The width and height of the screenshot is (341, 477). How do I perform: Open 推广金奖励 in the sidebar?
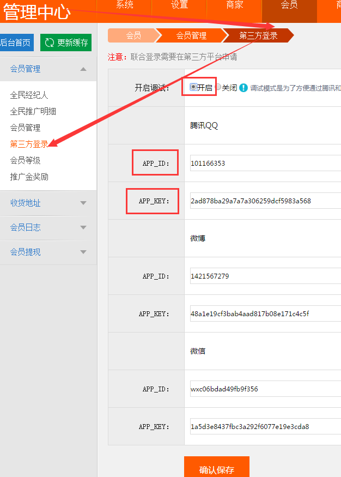tap(29, 177)
